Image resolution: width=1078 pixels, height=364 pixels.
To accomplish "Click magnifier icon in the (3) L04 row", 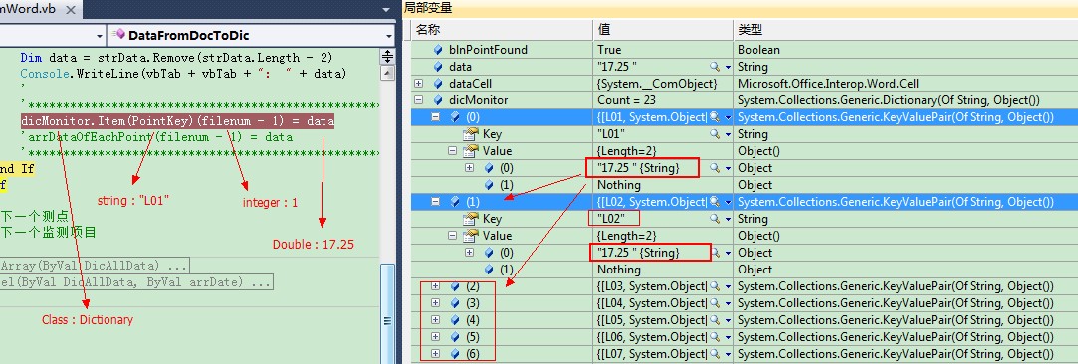I will [715, 303].
